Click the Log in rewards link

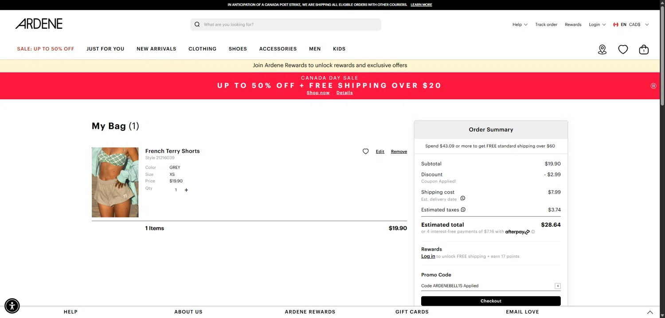(428, 256)
